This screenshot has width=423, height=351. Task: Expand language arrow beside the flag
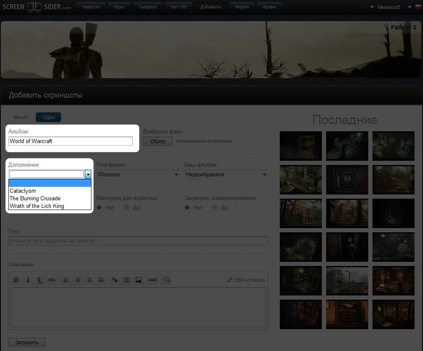tap(410, 7)
